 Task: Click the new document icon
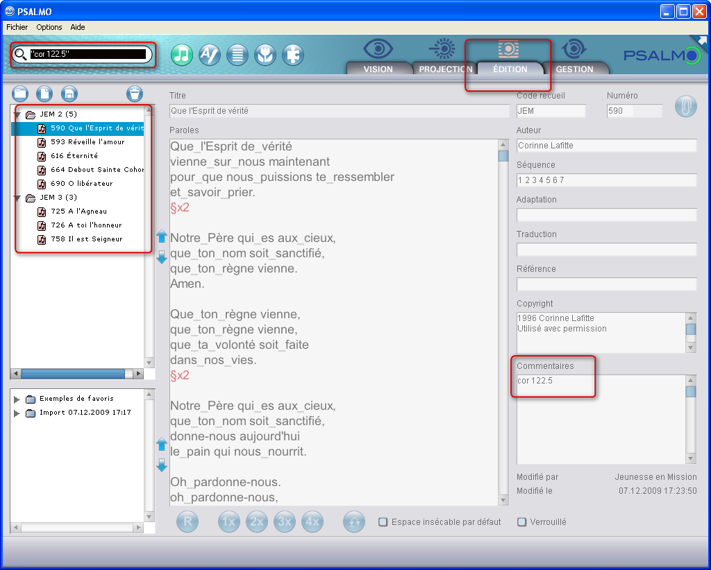tap(44, 94)
